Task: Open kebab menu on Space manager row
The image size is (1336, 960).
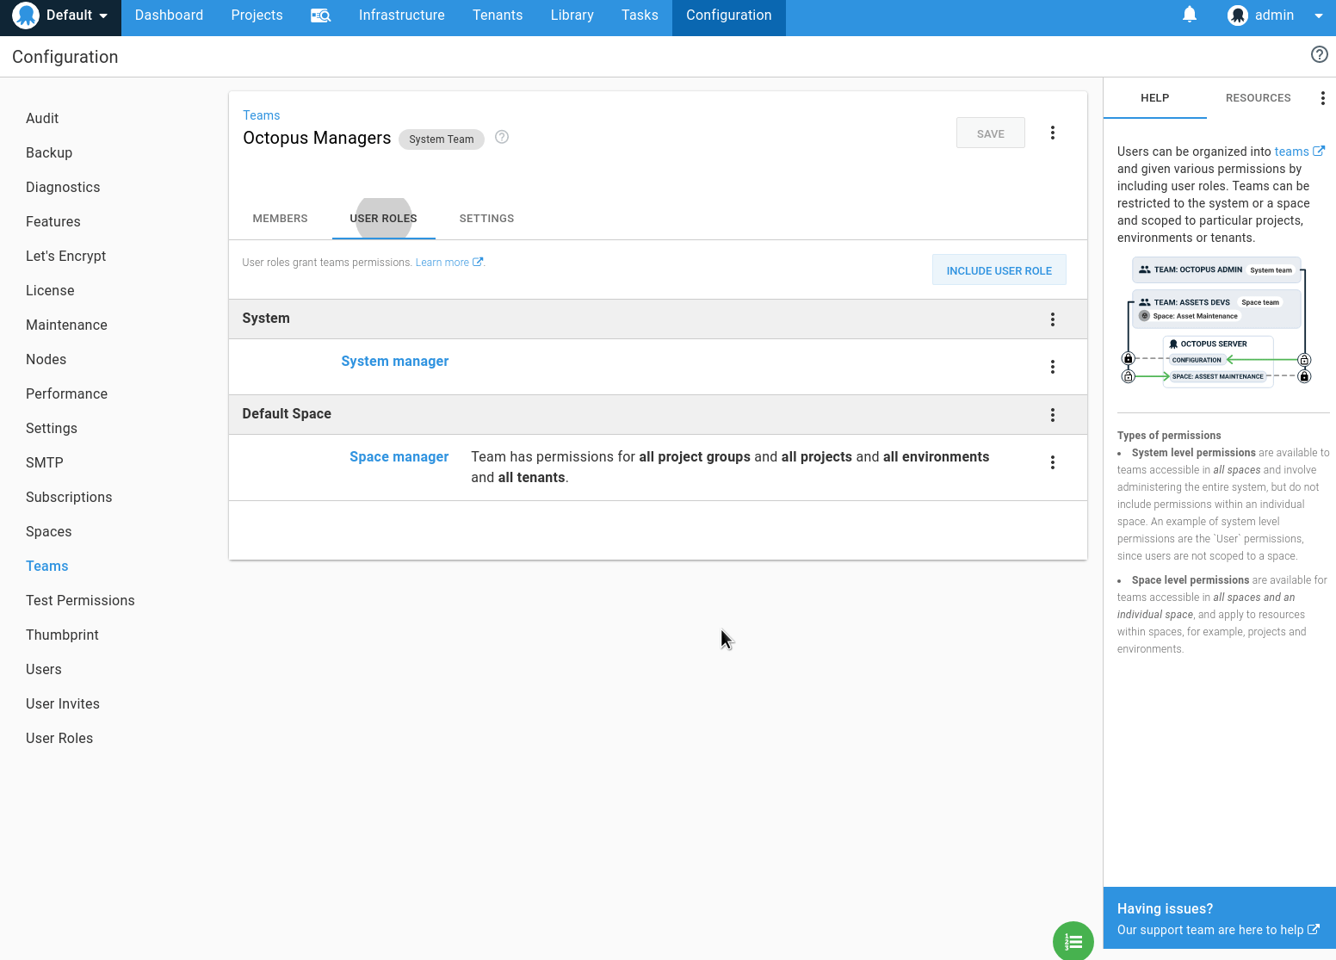Action: (x=1053, y=462)
